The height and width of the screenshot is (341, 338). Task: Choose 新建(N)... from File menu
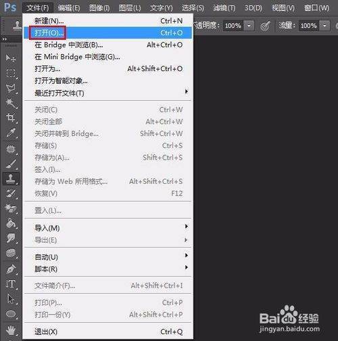coord(108,21)
